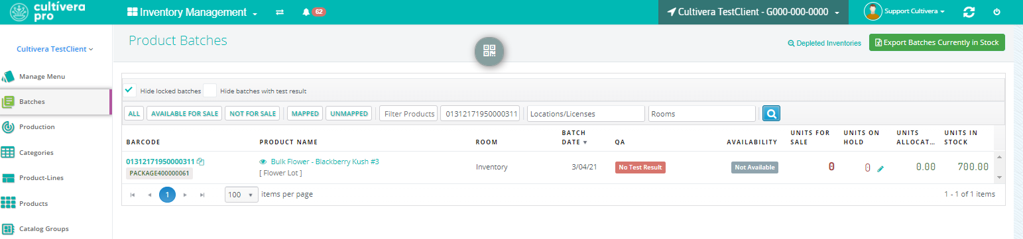The image size is (1023, 239).
Task: Select NOT FOR SALE filter
Action: [x=252, y=114]
